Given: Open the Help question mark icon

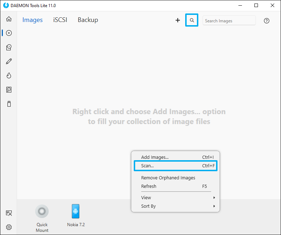Looking at the screenshot, I should [266, 21].
